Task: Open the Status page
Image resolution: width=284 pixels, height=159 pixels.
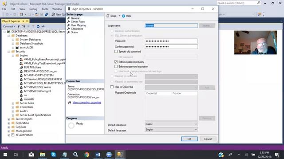Action: pos(75,32)
